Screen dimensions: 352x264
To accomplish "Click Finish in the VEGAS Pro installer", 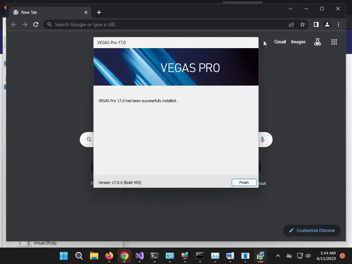I will pos(244,183).
